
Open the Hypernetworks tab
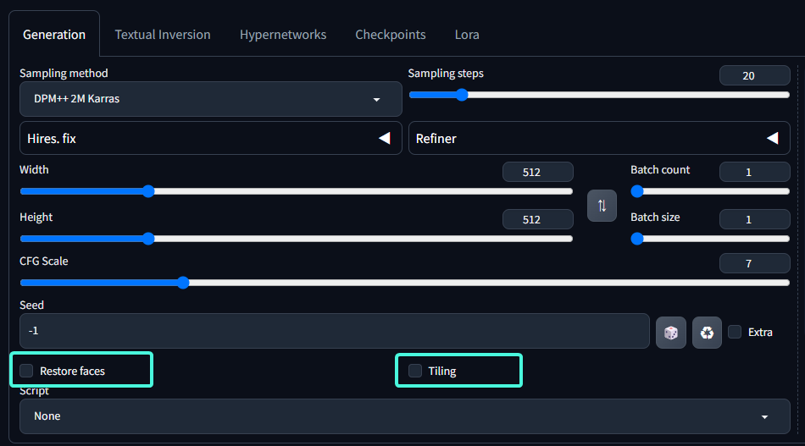[x=283, y=35]
